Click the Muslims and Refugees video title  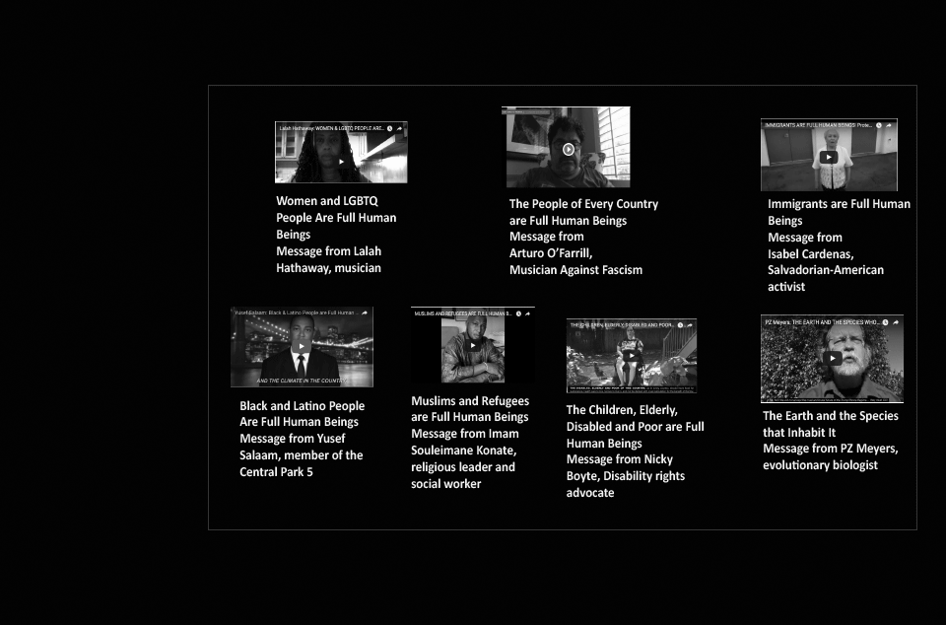tap(461, 312)
